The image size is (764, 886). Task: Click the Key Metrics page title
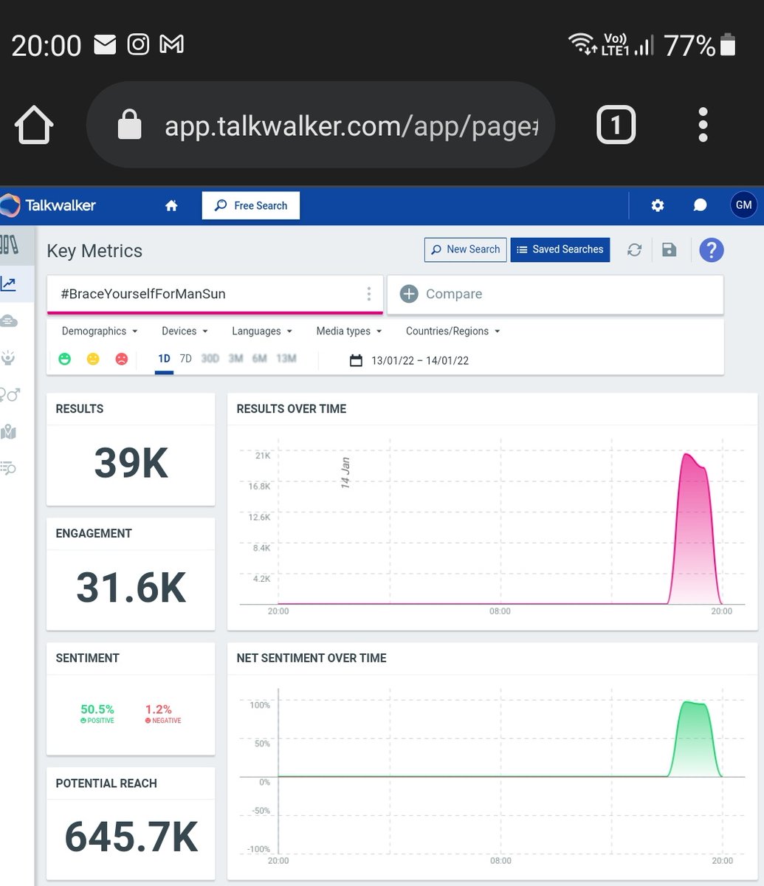tap(94, 251)
